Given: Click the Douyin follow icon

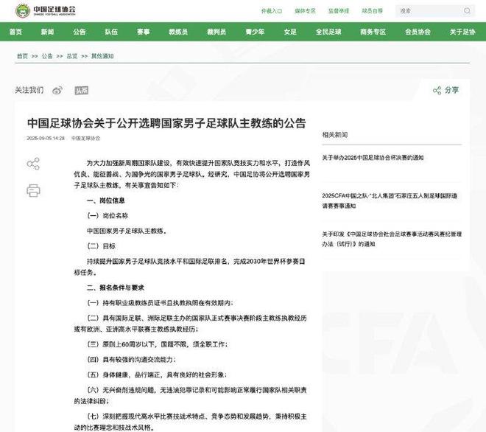Looking at the screenshot, I should tap(81, 90).
